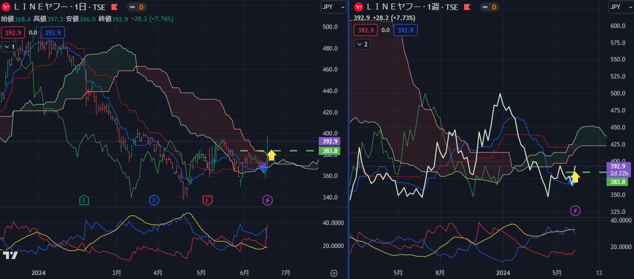Click the 340.0 level on daily price axis

click(x=330, y=197)
